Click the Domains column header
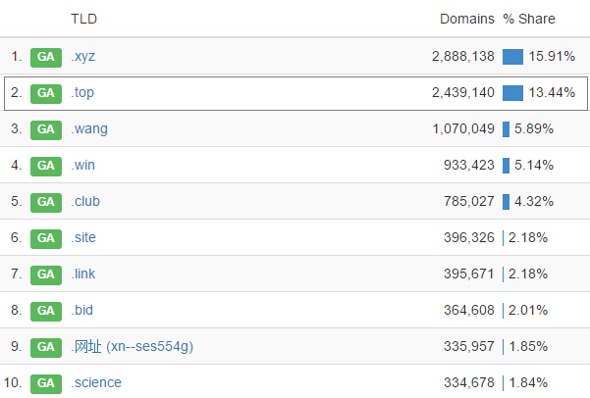This screenshot has width=590, height=398. (467, 19)
